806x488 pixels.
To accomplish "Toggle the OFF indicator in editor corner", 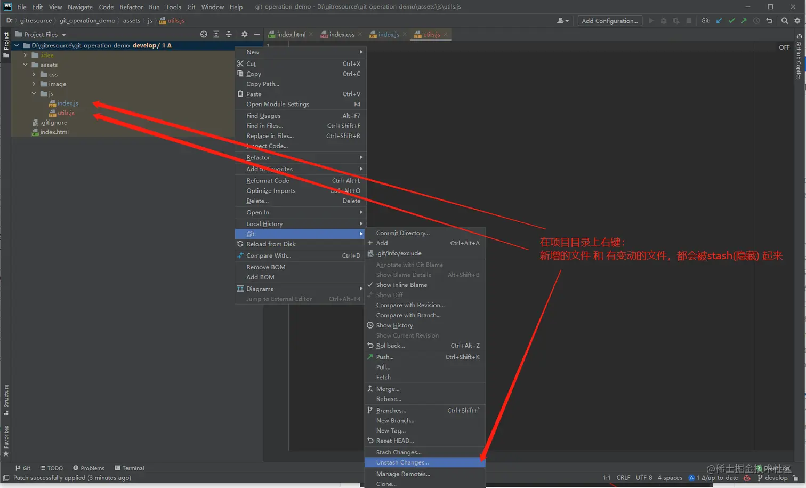I will (784, 47).
